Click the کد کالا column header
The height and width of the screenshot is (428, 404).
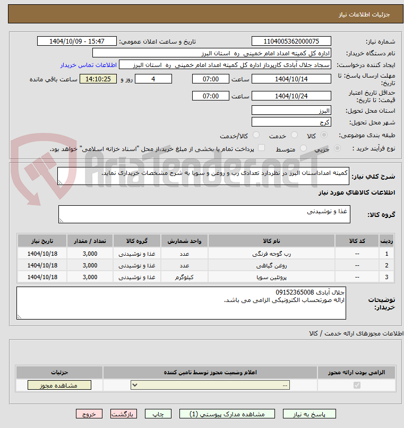(357, 241)
